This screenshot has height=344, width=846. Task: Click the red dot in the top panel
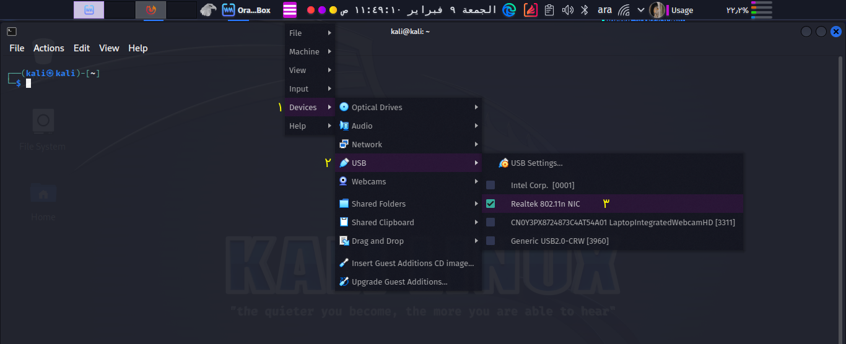click(x=311, y=11)
